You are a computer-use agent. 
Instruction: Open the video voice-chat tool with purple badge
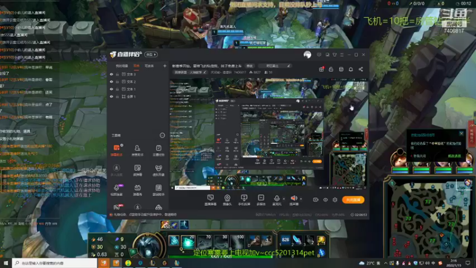pyautogui.click(x=117, y=190)
